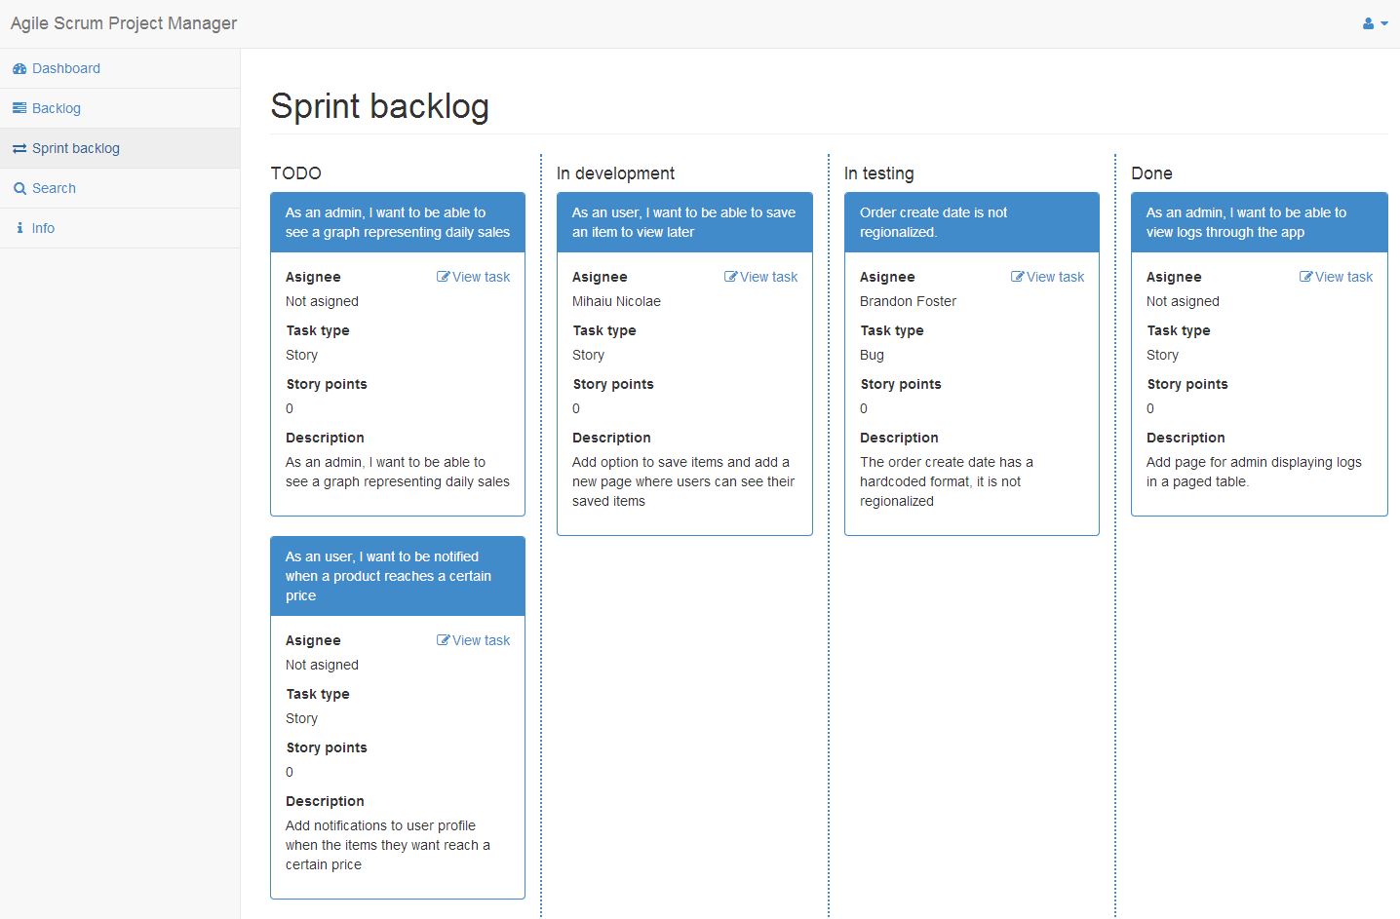The image size is (1400, 919).
Task: Click edit icon on daily sales graph card
Action: pos(444,277)
